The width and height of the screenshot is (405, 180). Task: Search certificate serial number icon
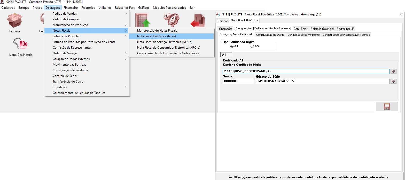393,81
